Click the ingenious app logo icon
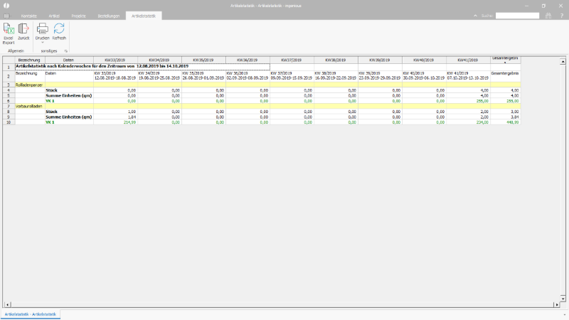569x320 pixels. click(x=6, y=6)
